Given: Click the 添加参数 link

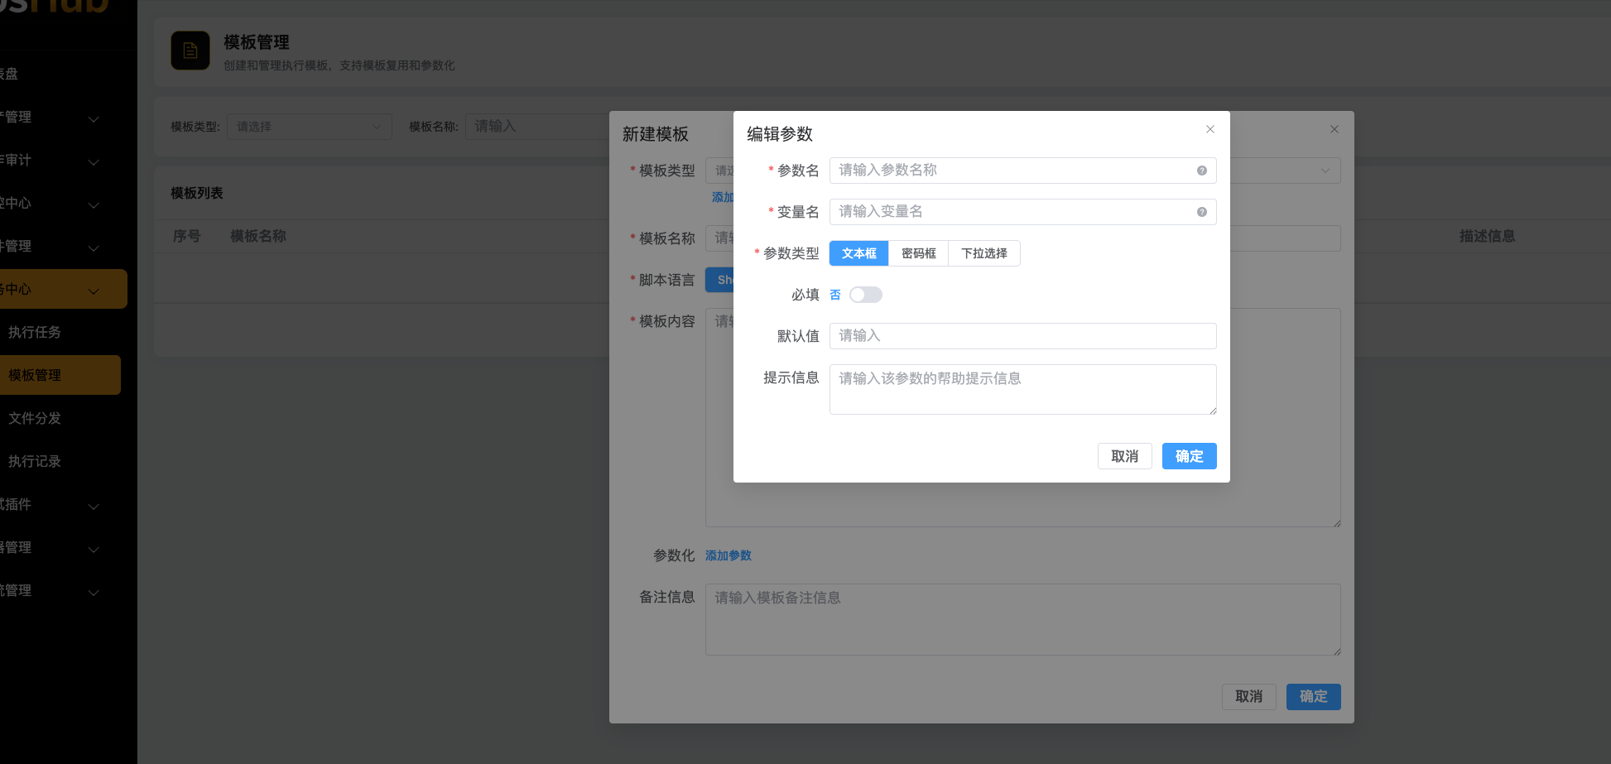Looking at the screenshot, I should click(728, 555).
